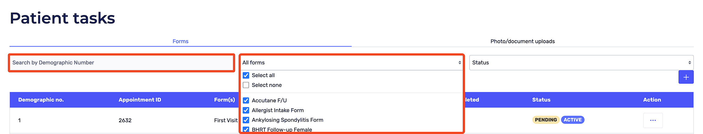
Task: Click the Appointment ID column header
Action: (140, 100)
